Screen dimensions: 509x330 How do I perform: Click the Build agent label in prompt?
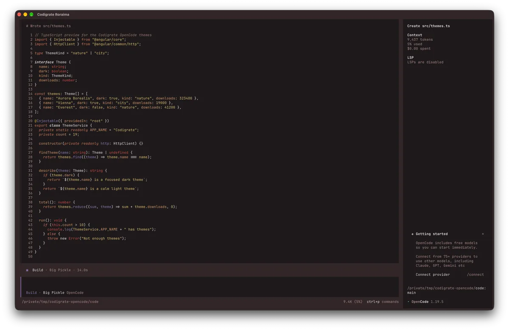pos(31,293)
